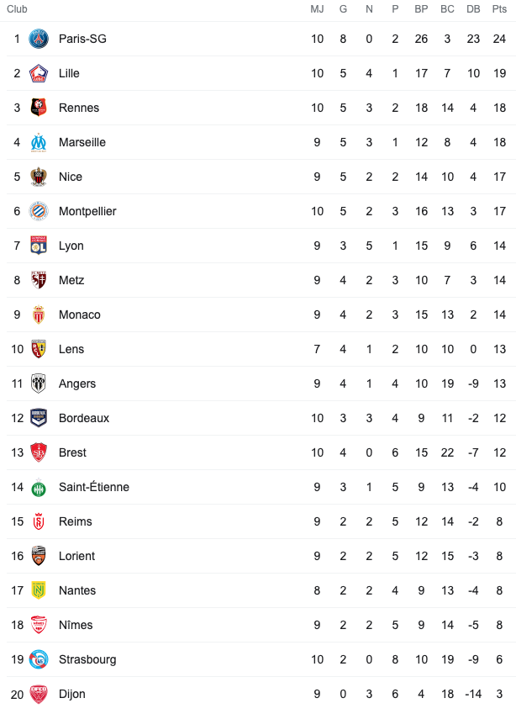Click the Bordeaux club crest
The height and width of the screenshot is (714, 516).
39,418
